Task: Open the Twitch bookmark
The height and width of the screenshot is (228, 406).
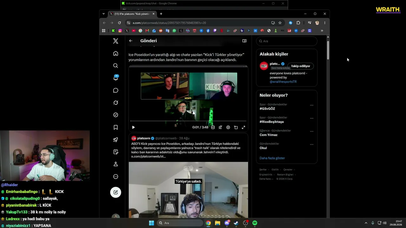Action: (x=215, y=31)
